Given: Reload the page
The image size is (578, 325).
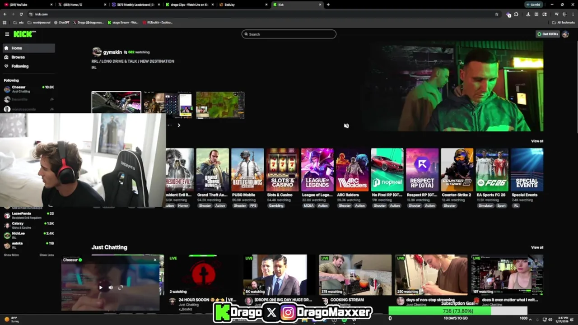Looking at the screenshot, I should (21, 14).
